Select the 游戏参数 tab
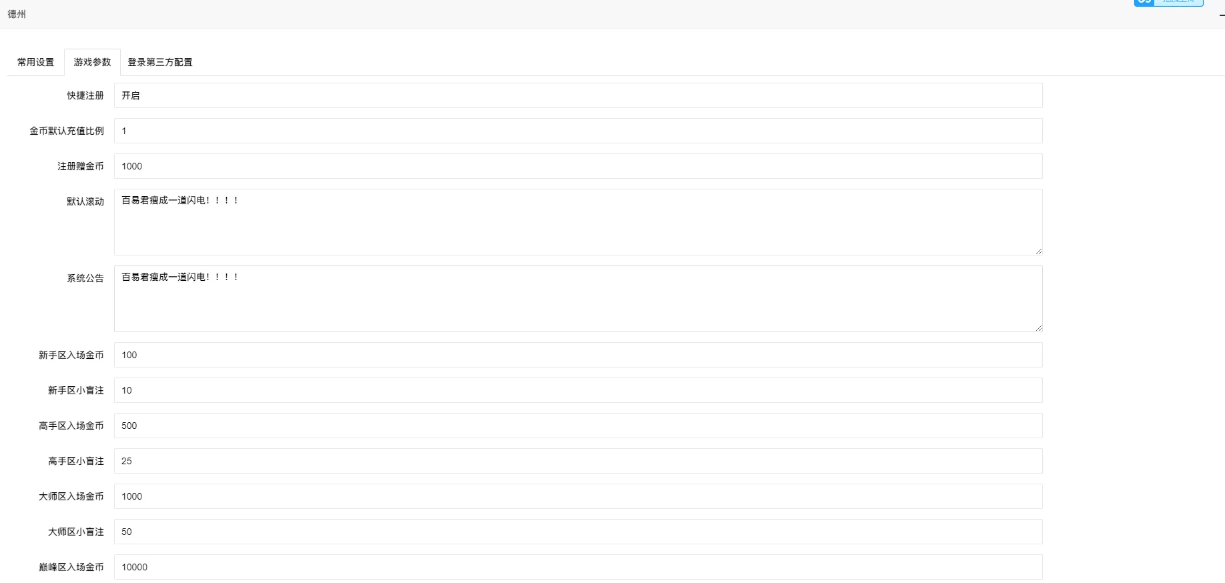The image size is (1225, 583). (x=92, y=62)
